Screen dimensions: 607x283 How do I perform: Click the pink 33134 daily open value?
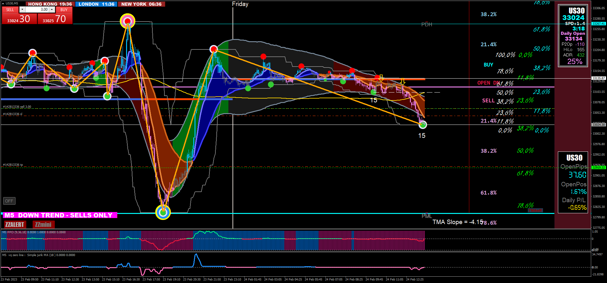point(573,39)
